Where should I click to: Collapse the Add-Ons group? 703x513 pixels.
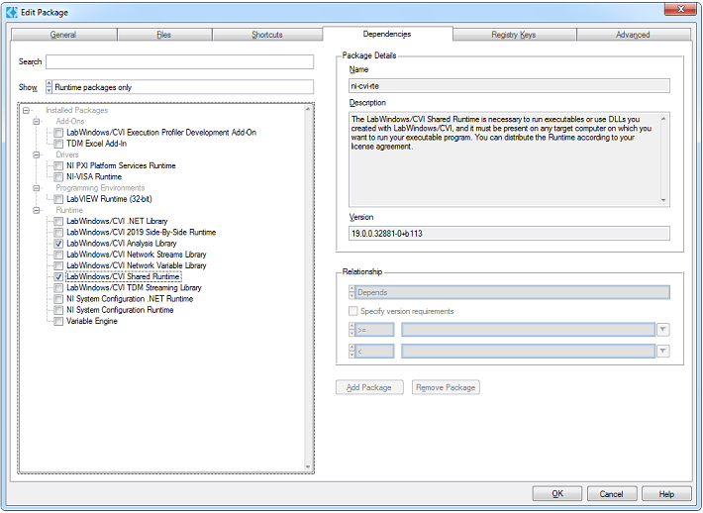[37, 122]
